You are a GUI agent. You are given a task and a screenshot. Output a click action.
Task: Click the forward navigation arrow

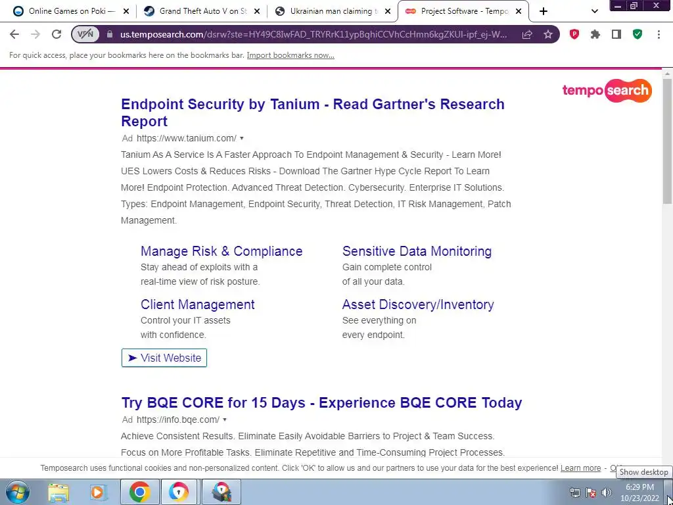(35, 34)
